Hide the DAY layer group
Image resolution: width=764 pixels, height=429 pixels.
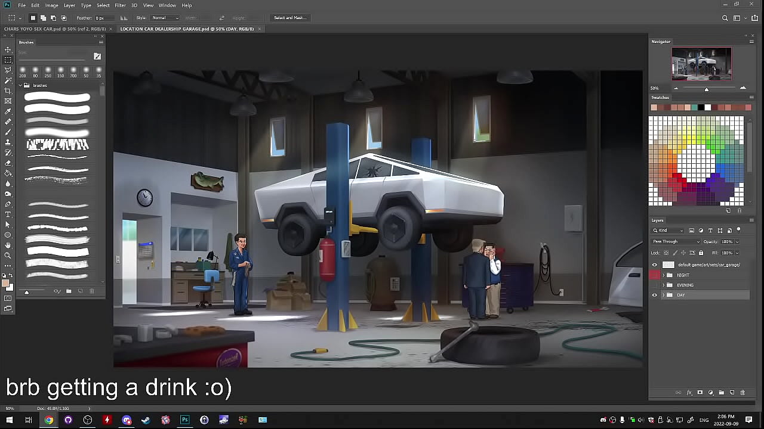655,295
